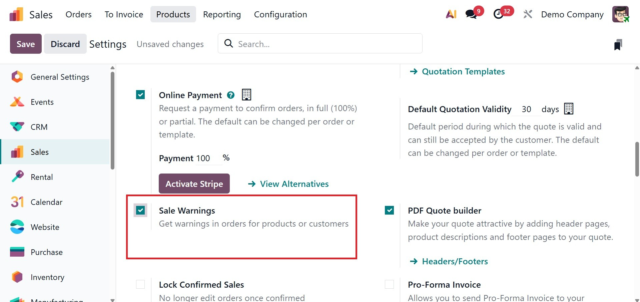Expand the Reporting menu
The image size is (640, 302).
[222, 14]
